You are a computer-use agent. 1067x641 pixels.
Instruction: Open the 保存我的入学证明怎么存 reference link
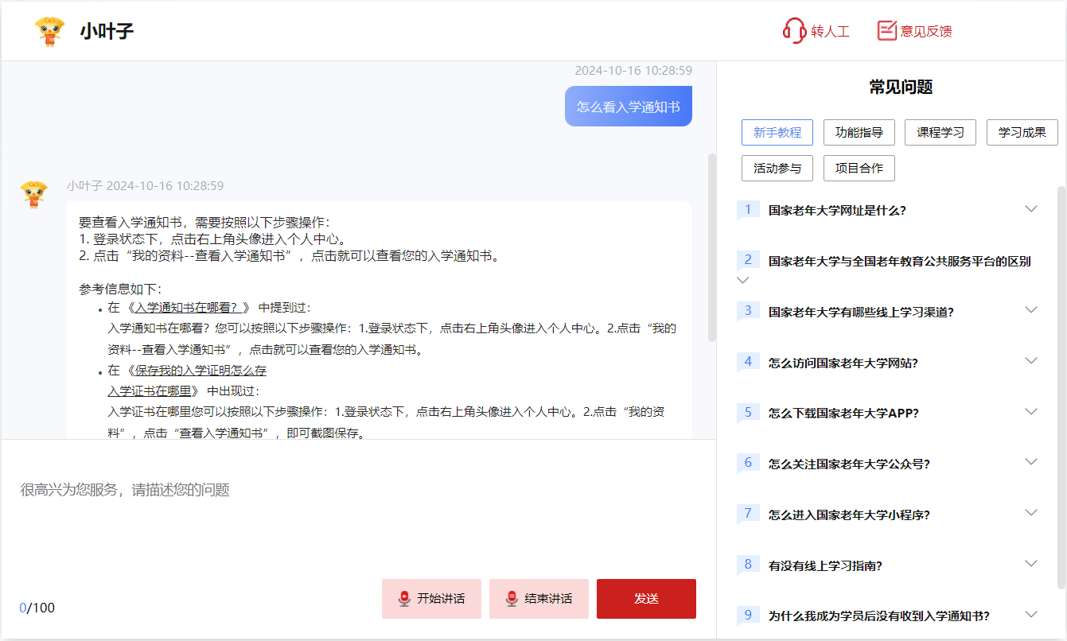pos(199,371)
